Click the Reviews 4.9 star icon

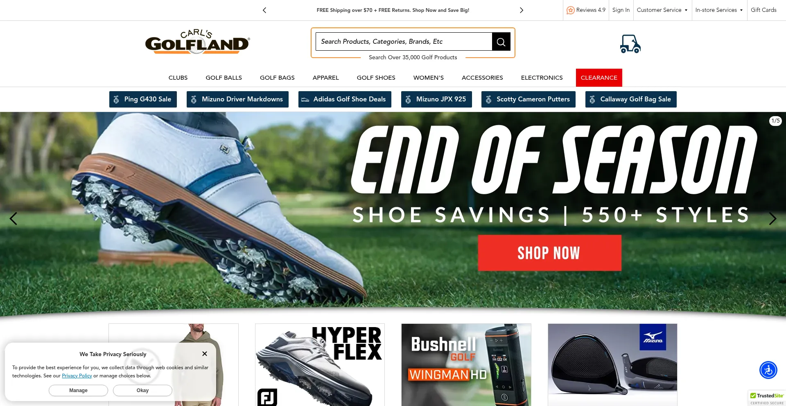570,10
